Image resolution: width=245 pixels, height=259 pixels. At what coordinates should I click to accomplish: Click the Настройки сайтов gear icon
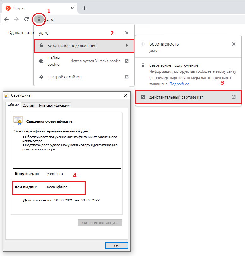coord(41,77)
